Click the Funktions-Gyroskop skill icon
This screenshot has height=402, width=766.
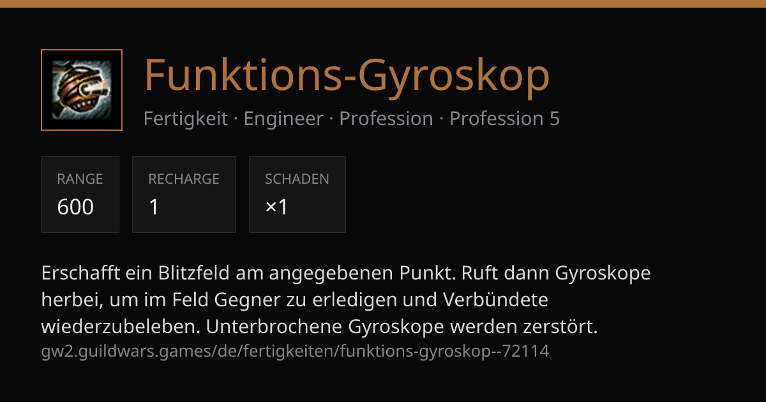[x=82, y=90]
